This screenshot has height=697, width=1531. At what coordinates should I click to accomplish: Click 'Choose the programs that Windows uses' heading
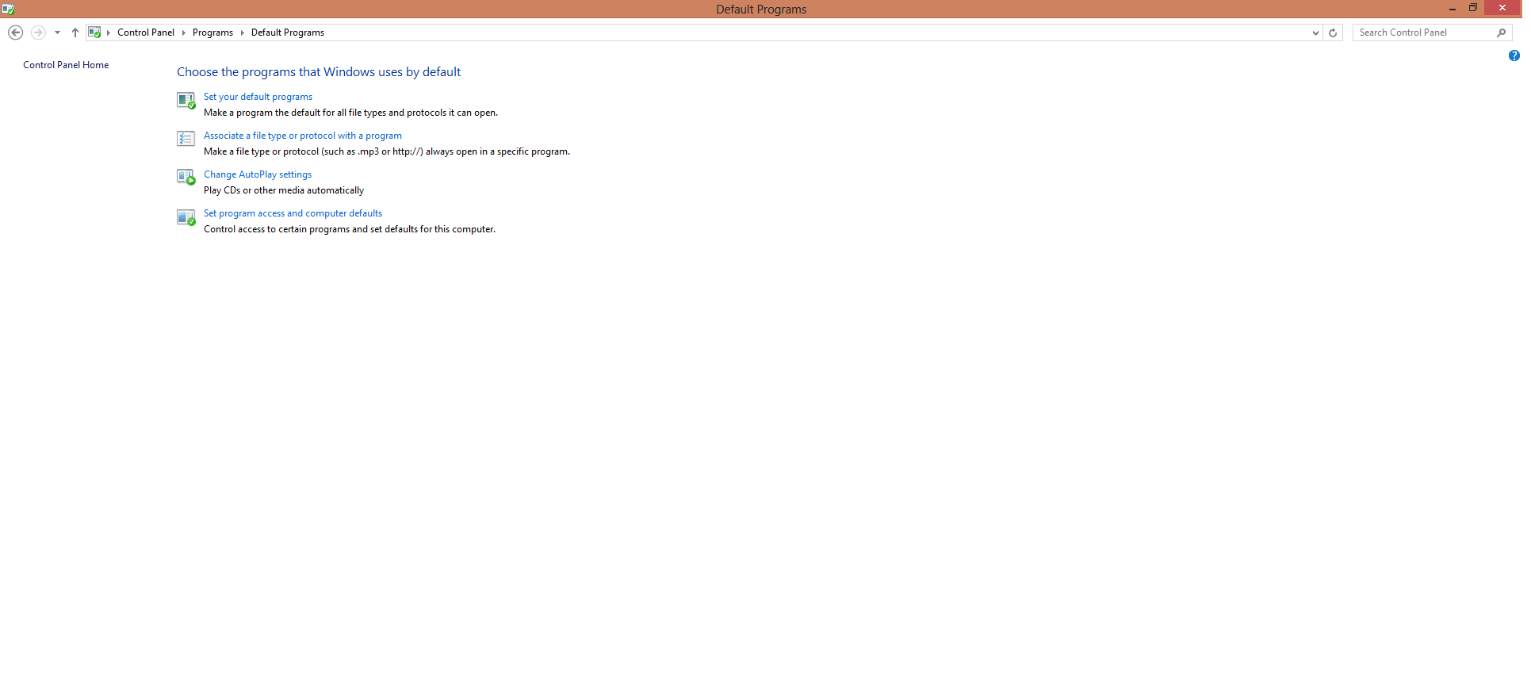[x=319, y=71]
